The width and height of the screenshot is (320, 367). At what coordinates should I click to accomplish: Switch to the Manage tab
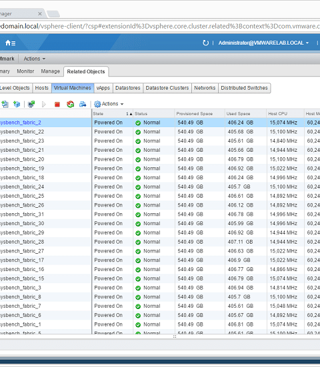pos(51,71)
